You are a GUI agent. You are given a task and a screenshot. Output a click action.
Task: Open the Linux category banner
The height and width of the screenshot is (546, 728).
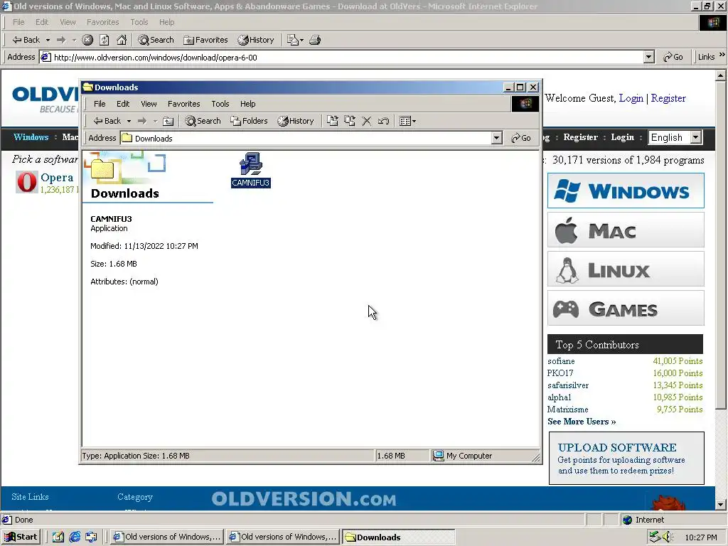coord(626,269)
